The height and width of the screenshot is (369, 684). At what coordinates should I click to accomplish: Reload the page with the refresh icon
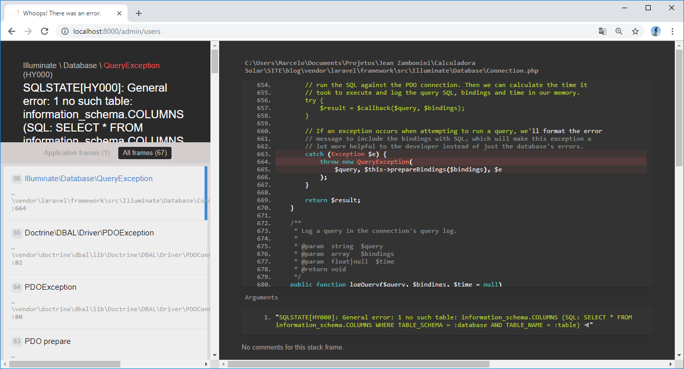click(45, 31)
